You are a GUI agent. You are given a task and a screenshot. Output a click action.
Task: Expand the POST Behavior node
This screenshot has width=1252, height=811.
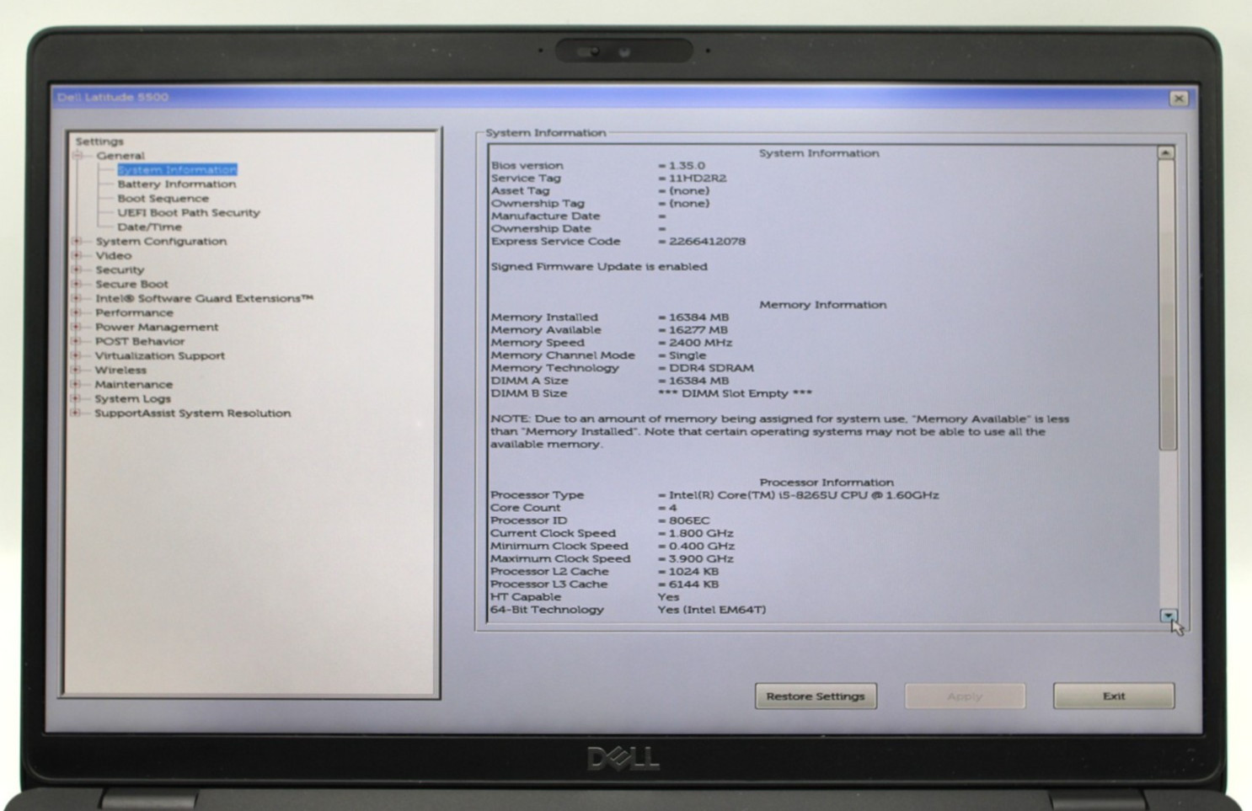(77, 342)
